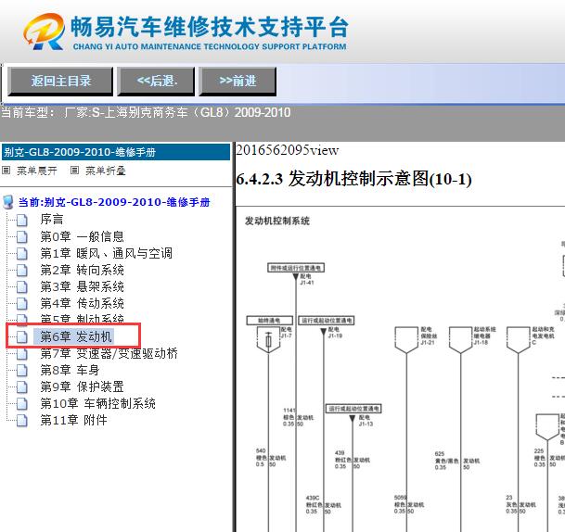The image size is (565, 532).
Task: Click the 菜单展开 list icon
Action: 6,170
